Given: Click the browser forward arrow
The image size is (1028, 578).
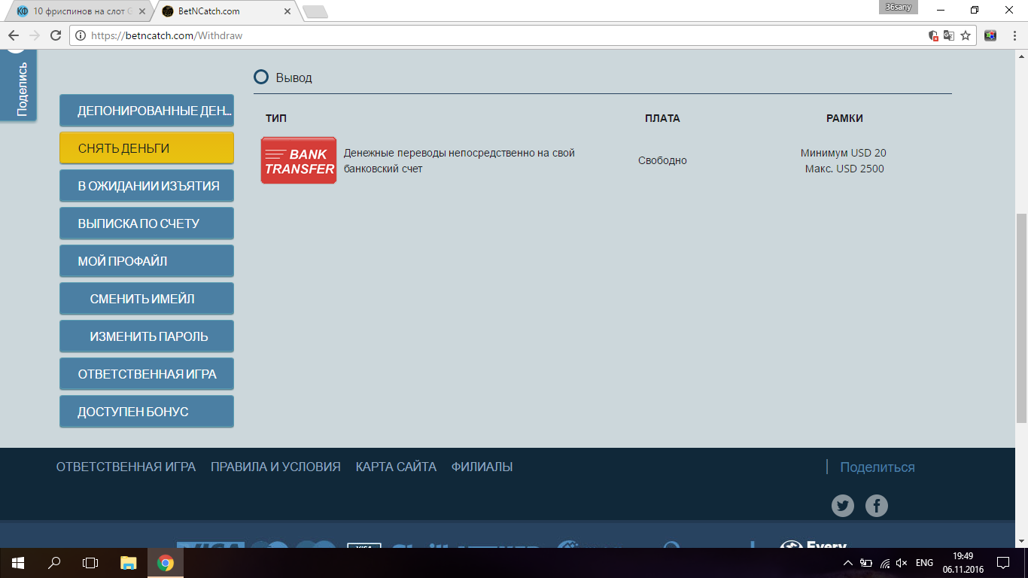Looking at the screenshot, I should 34,35.
